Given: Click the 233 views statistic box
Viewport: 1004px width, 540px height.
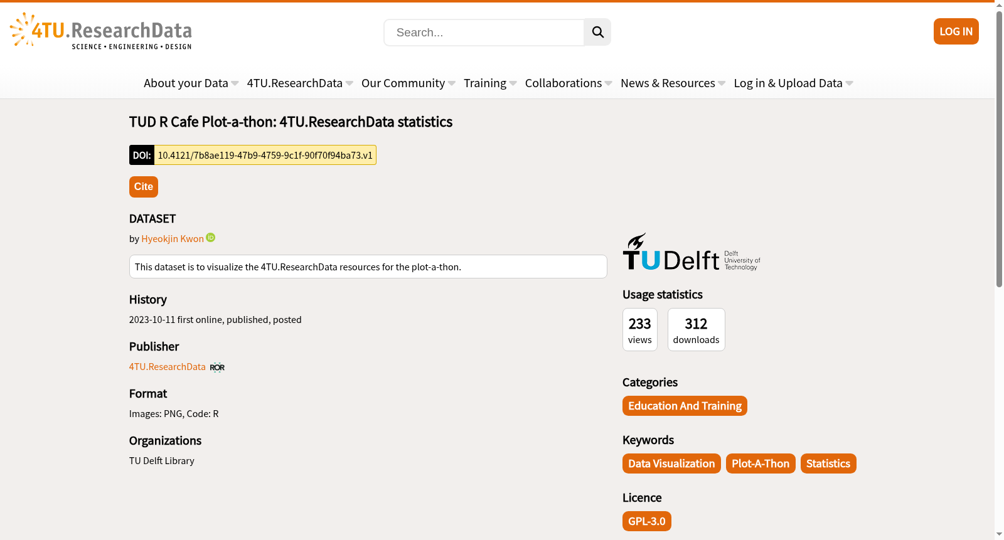Looking at the screenshot, I should pos(640,329).
